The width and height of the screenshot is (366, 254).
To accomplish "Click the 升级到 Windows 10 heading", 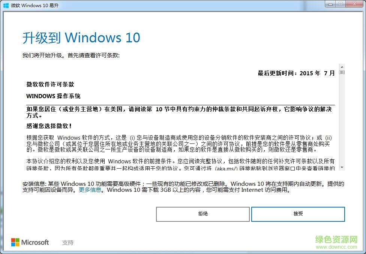I will (x=81, y=37).
